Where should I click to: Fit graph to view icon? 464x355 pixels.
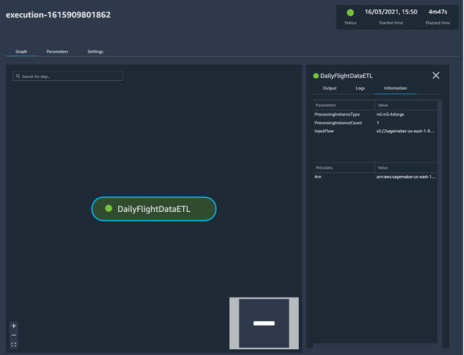14,345
